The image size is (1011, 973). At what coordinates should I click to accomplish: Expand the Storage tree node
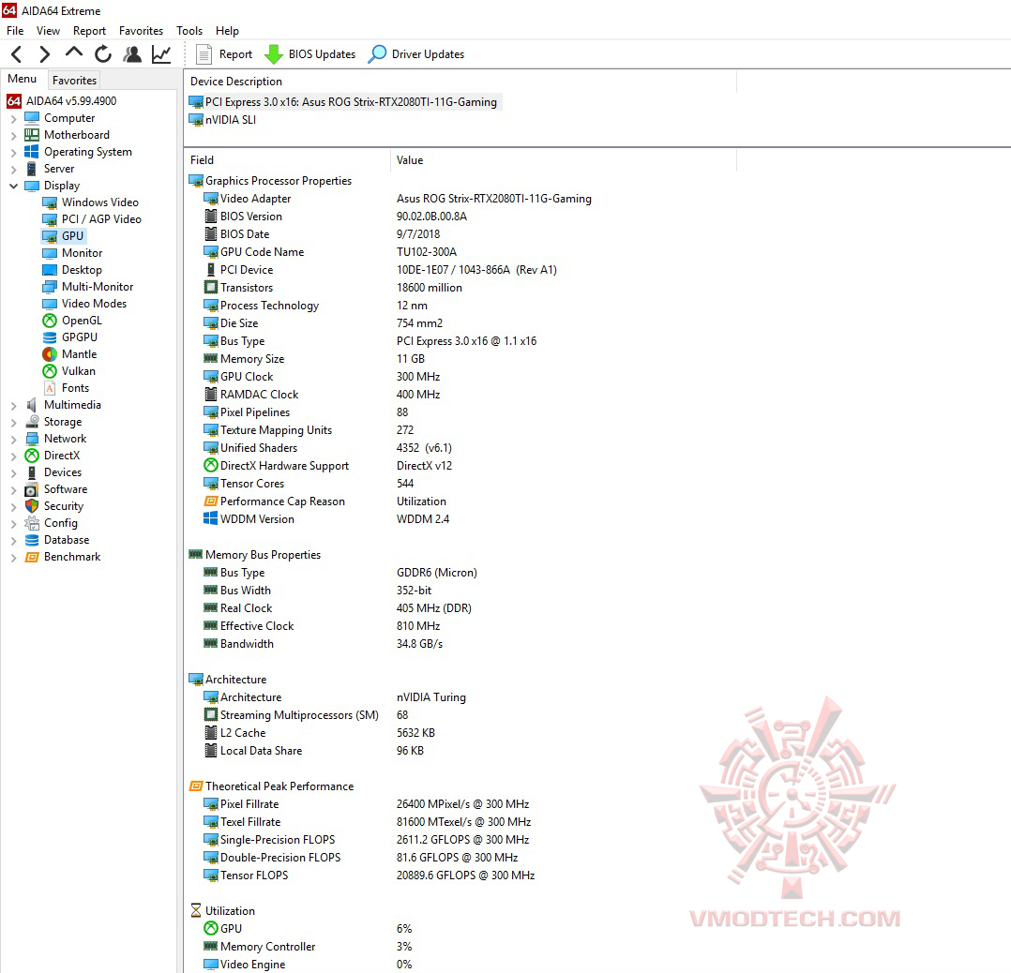pos(13,423)
